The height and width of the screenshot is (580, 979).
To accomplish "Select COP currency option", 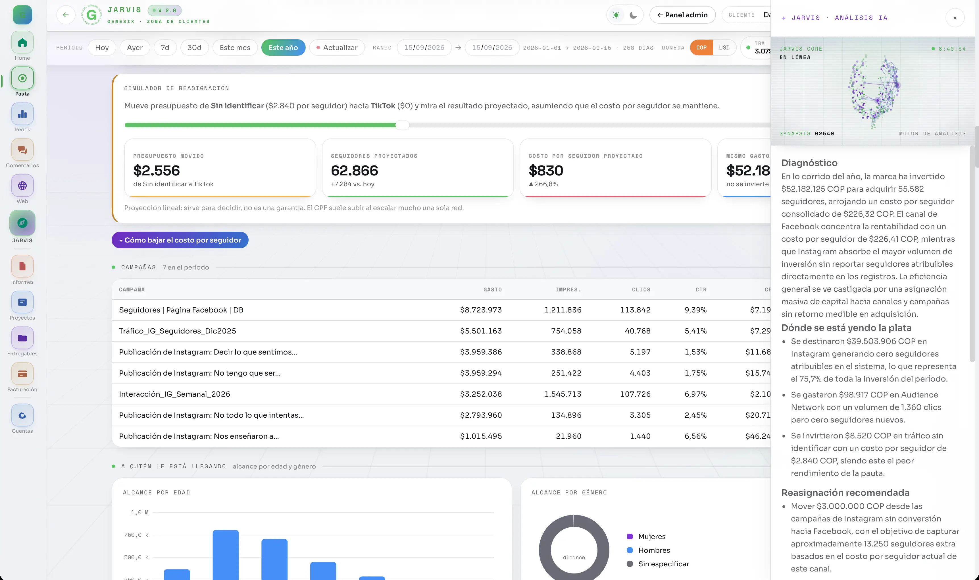I will point(701,48).
